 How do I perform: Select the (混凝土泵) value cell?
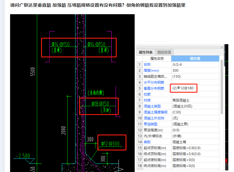tap(195, 124)
